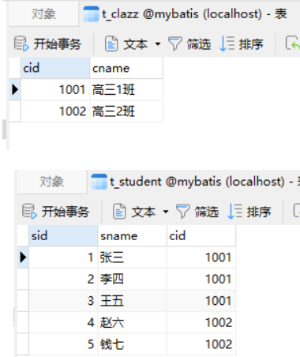The height and width of the screenshot is (357, 300).
Task: Click the cid column header in t_student table
Action: pyautogui.click(x=201, y=235)
